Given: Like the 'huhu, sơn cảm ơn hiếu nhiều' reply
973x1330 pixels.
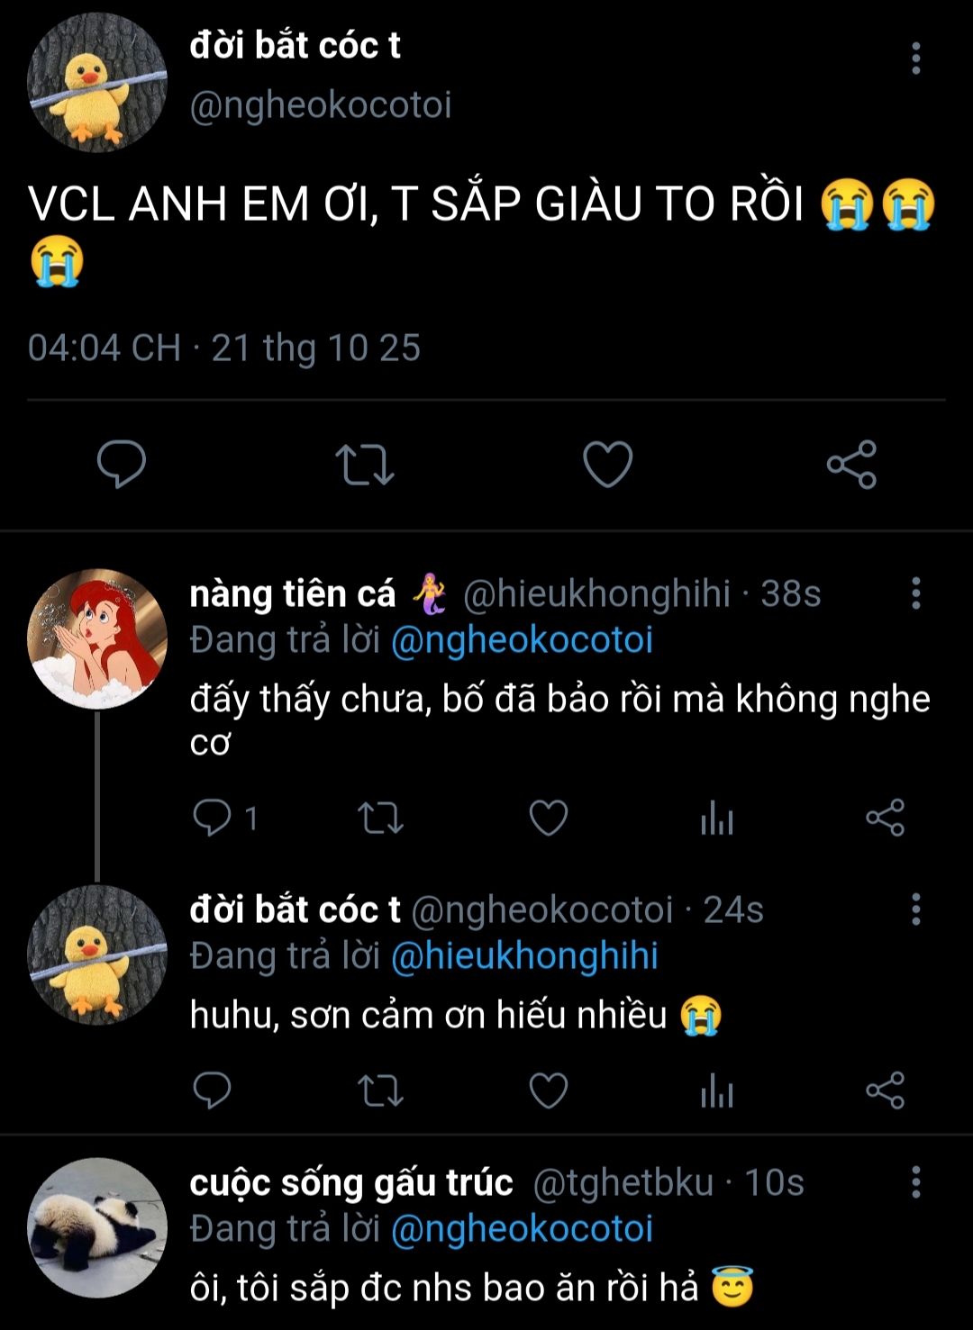Looking at the screenshot, I should (x=548, y=1090).
